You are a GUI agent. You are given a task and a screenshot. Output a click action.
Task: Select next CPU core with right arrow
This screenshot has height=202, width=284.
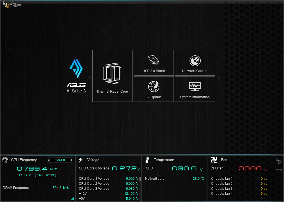click(x=71, y=160)
